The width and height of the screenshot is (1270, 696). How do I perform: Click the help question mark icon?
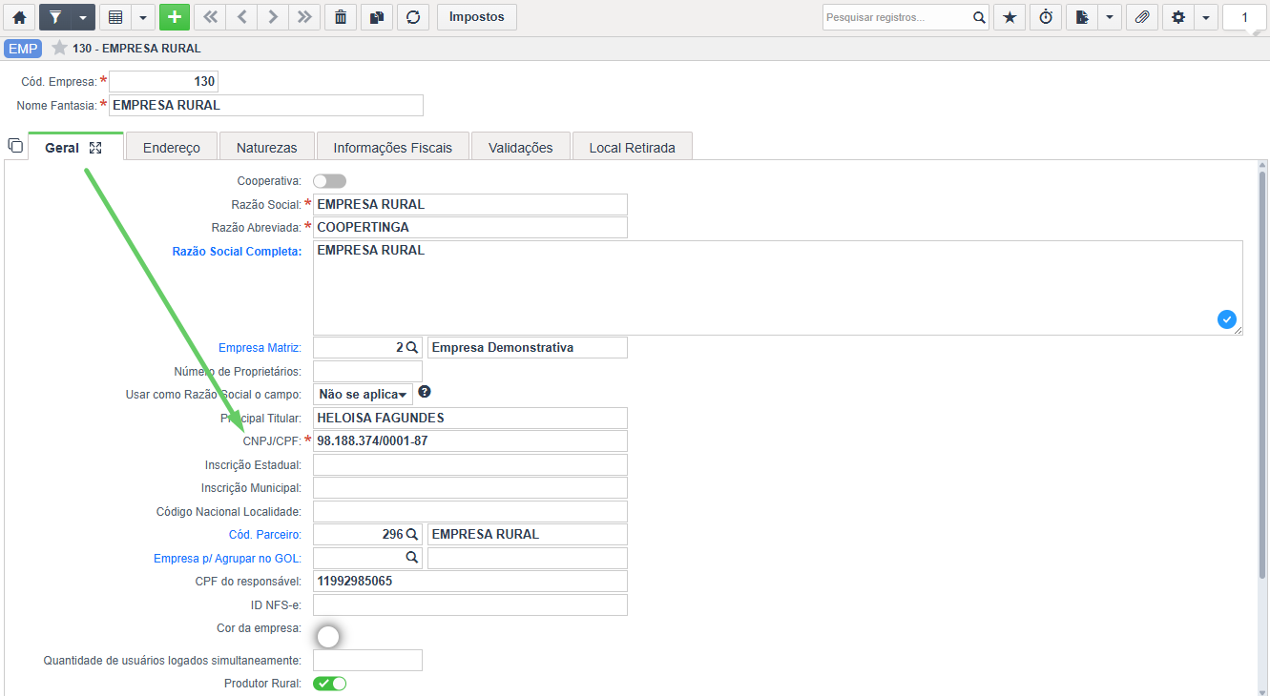click(x=425, y=392)
